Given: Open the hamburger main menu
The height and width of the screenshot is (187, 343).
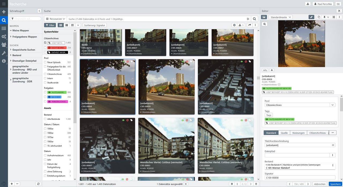Looking at the screenshot, I should (x=4, y=4).
